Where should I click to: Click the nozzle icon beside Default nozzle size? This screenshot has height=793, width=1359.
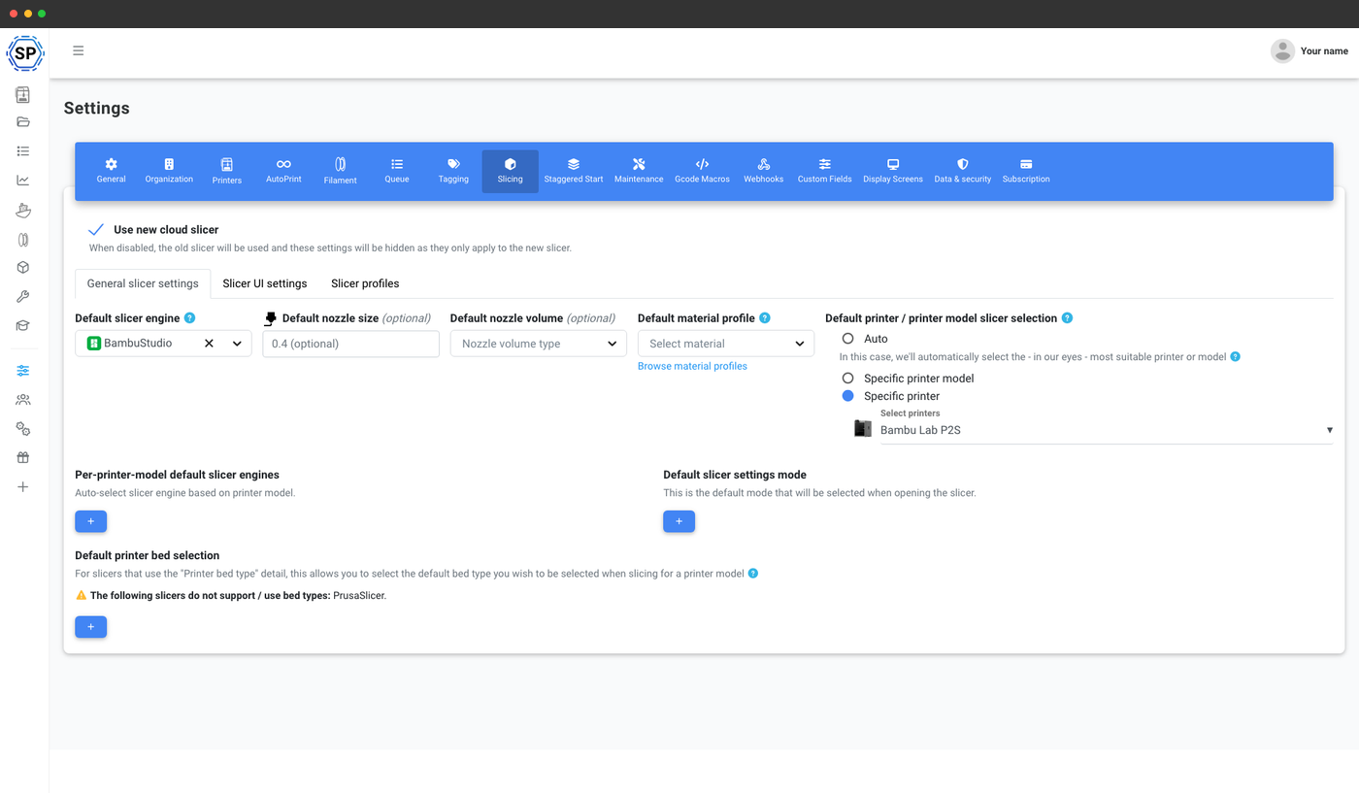tap(270, 318)
